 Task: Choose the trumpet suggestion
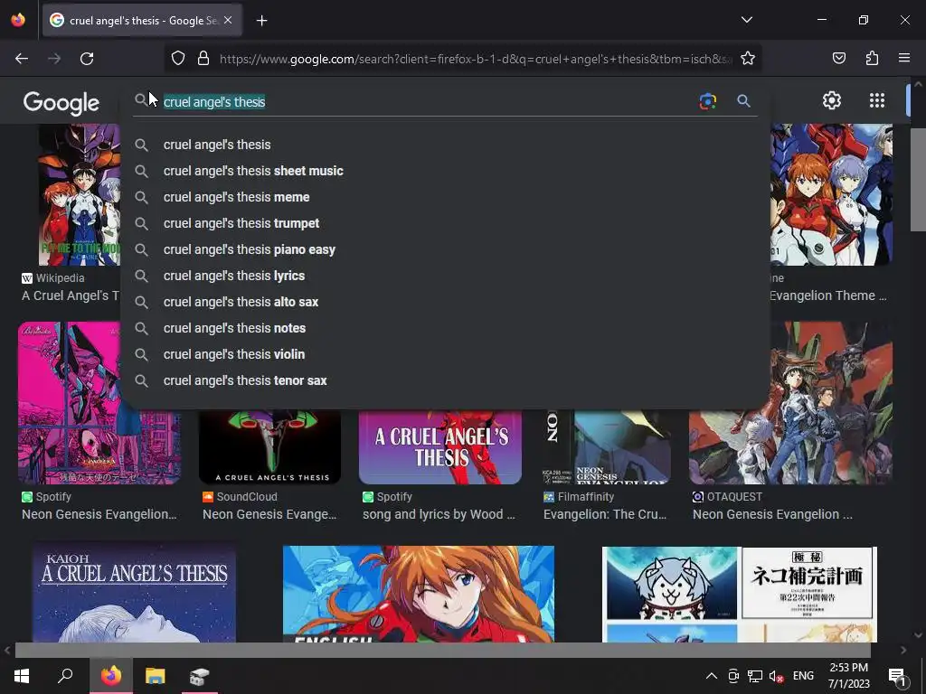[446, 223]
